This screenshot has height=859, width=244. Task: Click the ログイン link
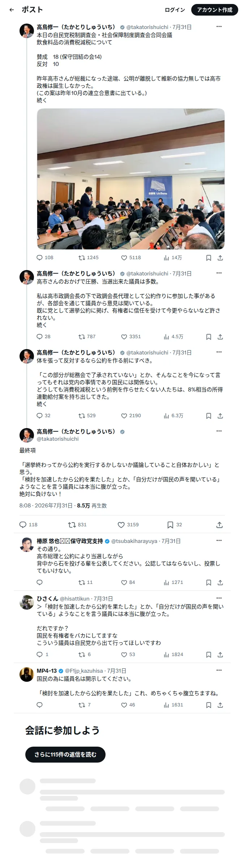pos(175,10)
